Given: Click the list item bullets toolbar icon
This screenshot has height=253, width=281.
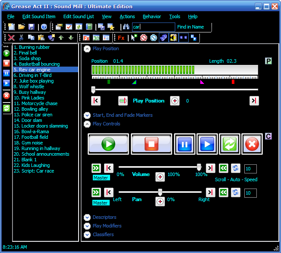Looking at the screenshot, I should (106, 38).
